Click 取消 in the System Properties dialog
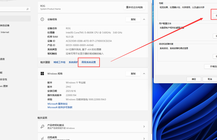This screenshot has width=217, height=140. 210,79
